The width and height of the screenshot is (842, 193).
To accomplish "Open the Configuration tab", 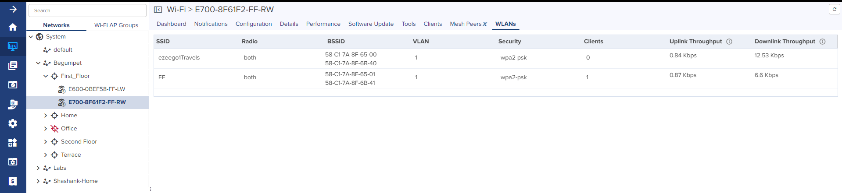I will (254, 24).
